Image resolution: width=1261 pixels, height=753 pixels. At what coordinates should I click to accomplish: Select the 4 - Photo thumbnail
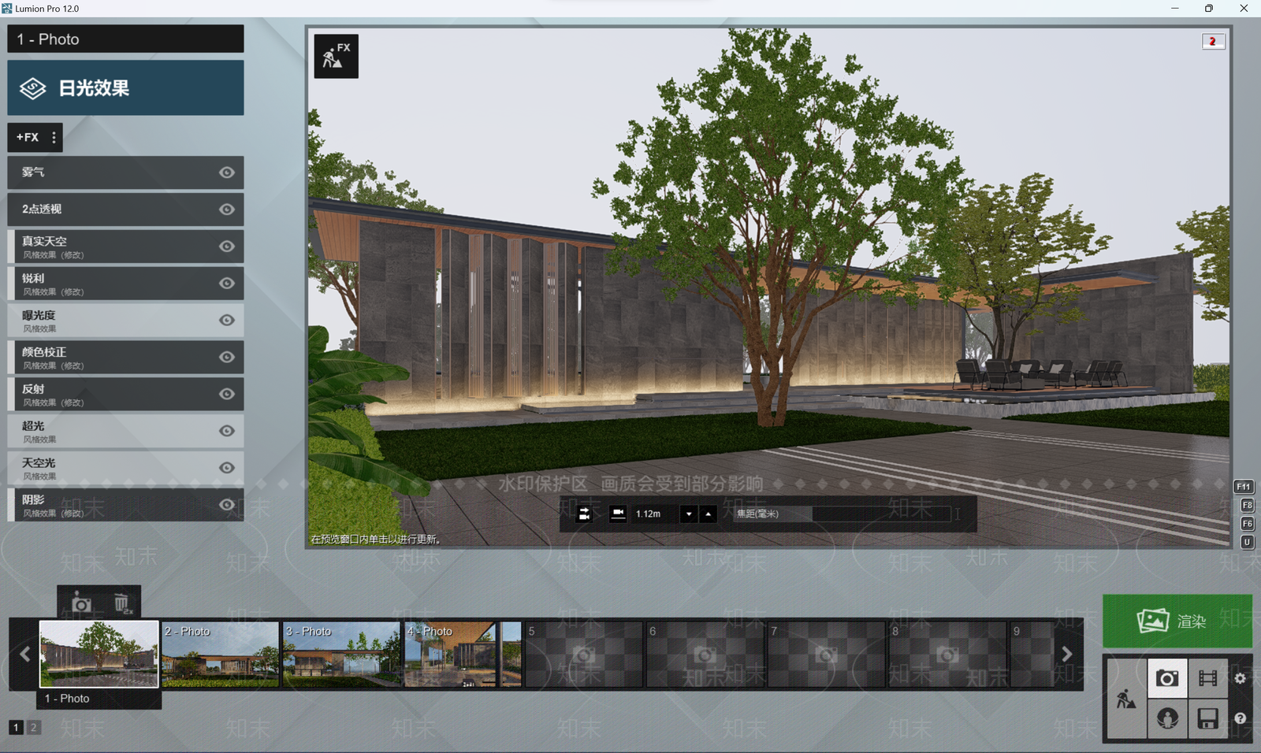tap(463, 654)
